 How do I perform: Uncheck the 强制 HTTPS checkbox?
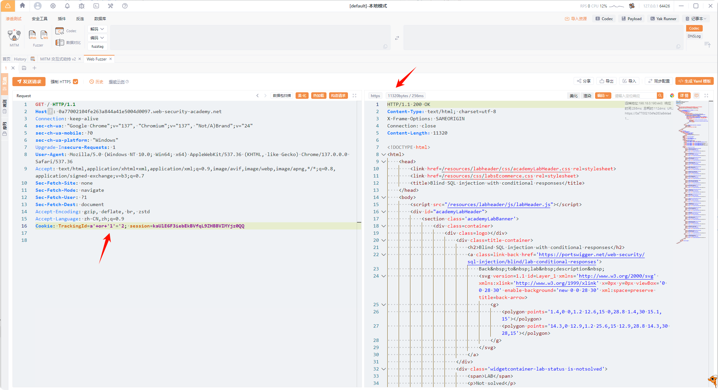click(x=75, y=82)
